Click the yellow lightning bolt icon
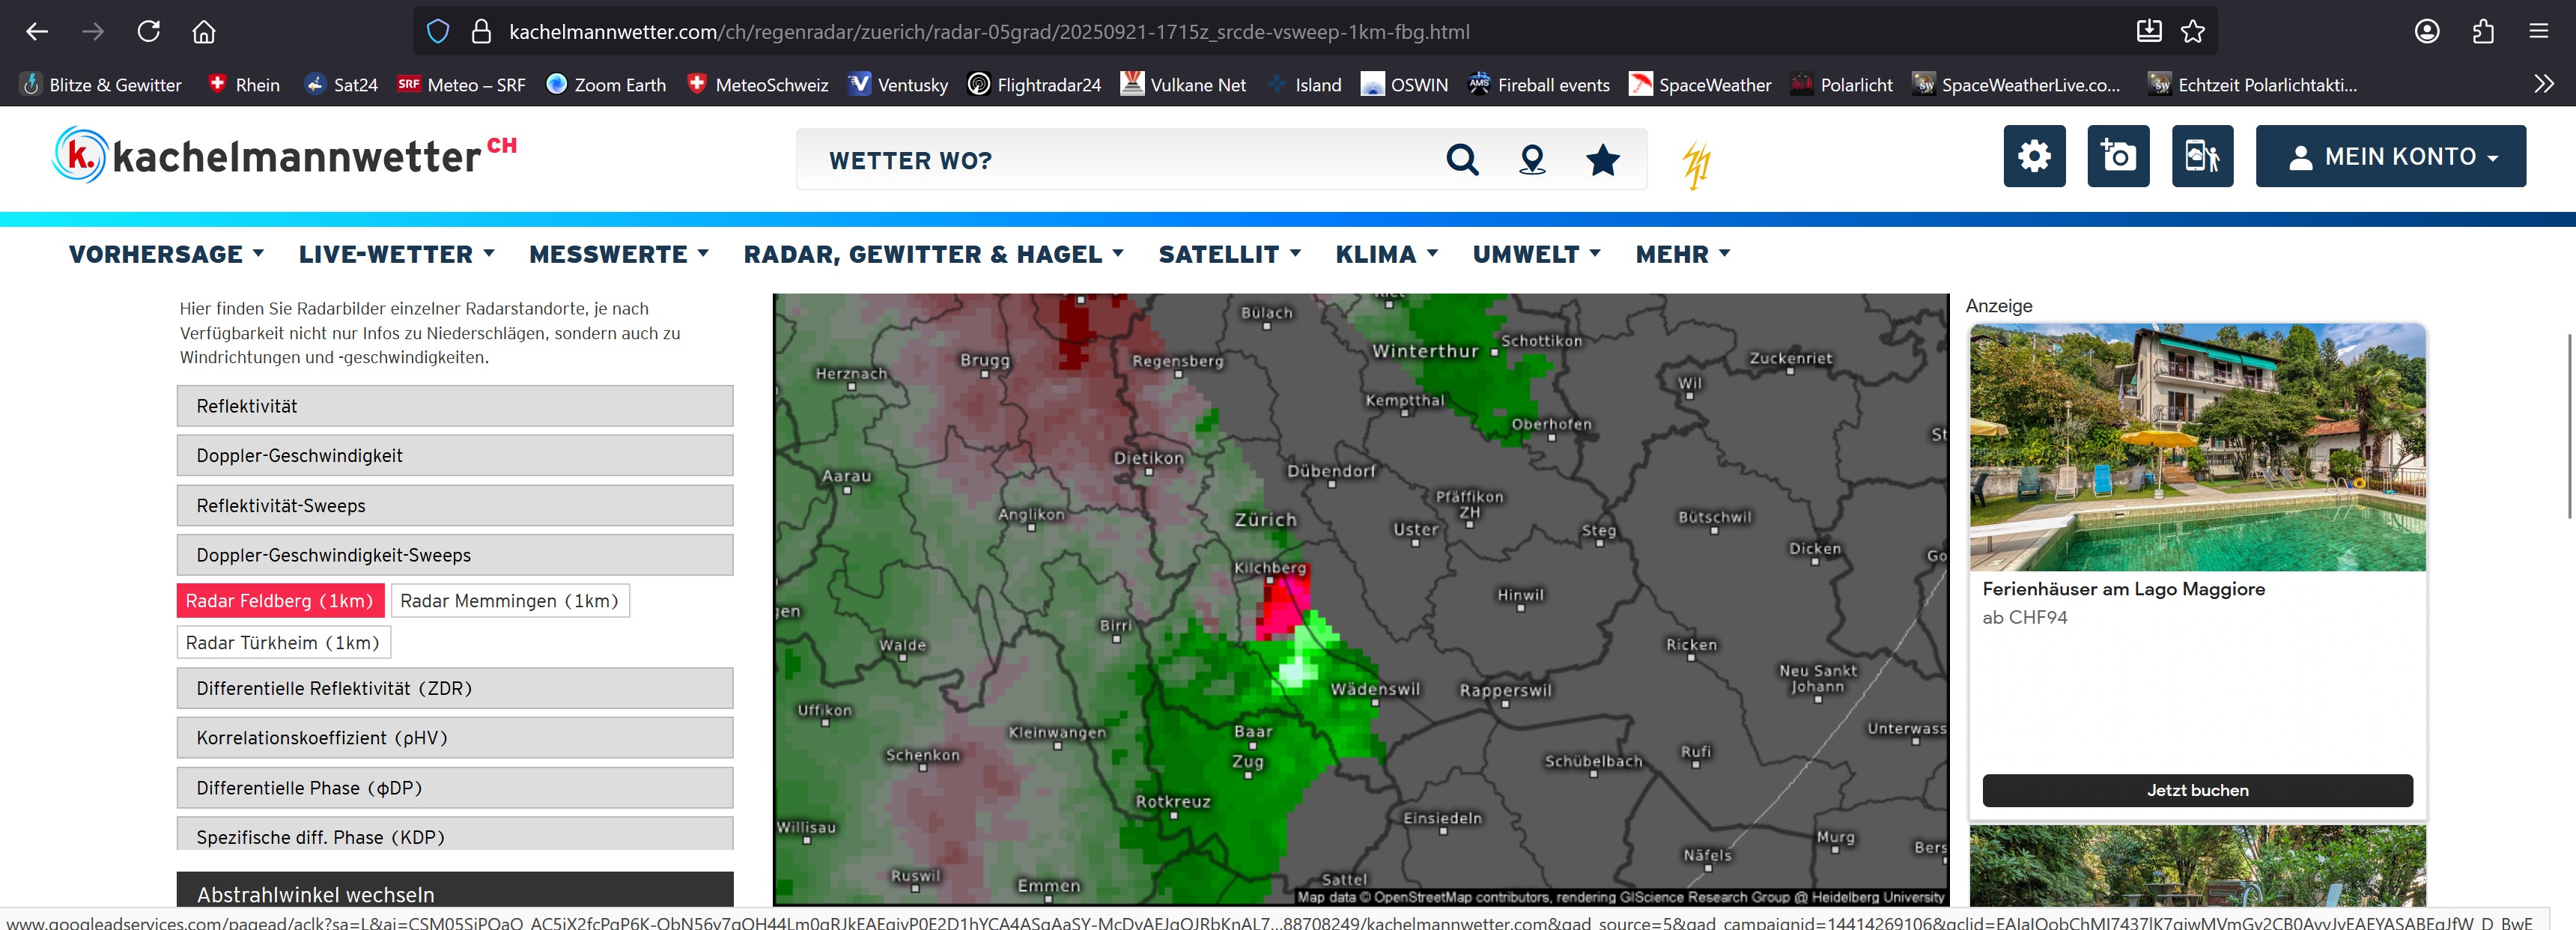Screen dimensions: 2576x930 pos(1696,165)
